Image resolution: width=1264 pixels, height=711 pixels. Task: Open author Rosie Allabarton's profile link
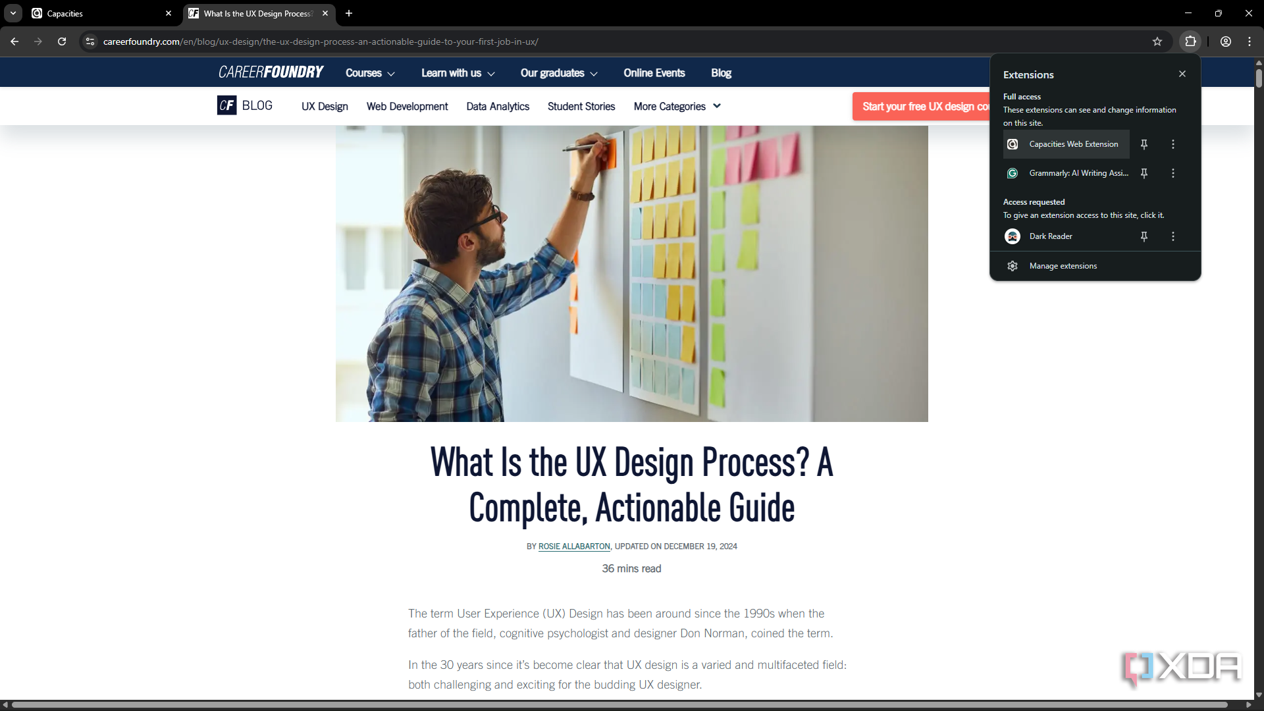pos(574,546)
